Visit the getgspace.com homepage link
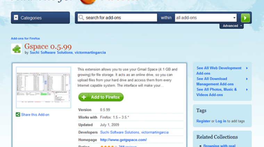264x147 pixels. coord(123,140)
